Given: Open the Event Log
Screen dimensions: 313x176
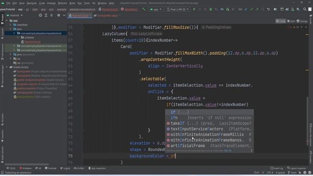Looking at the screenshot, I should point(277,168).
